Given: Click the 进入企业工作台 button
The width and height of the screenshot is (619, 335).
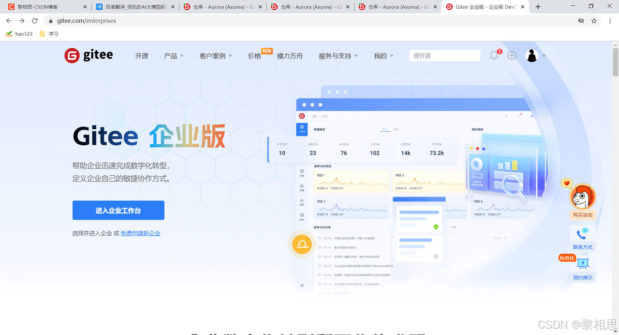Looking at the screenshot, I should pos(118,210).
